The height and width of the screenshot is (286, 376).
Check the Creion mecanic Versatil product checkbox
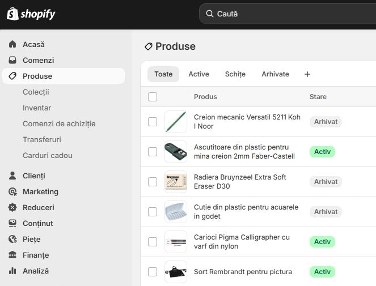[x=153, y=122]
